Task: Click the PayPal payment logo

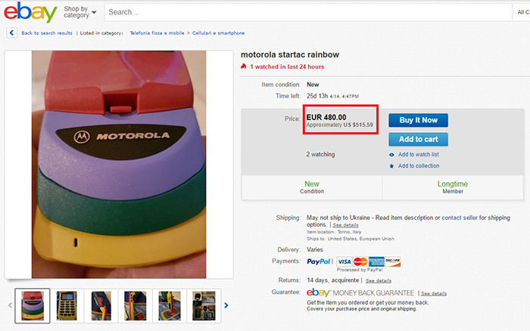Action: click(320, 261)
